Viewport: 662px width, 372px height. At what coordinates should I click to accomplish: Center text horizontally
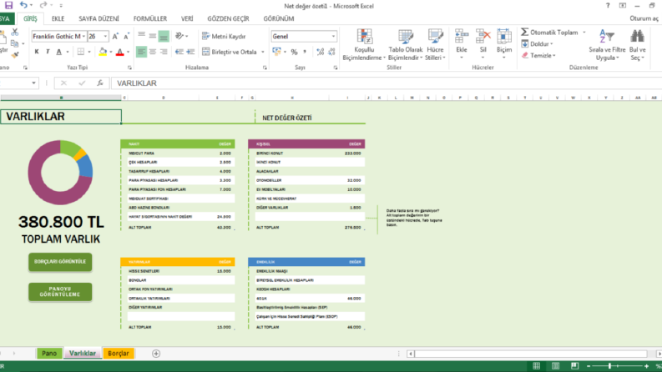pos(153,52)
